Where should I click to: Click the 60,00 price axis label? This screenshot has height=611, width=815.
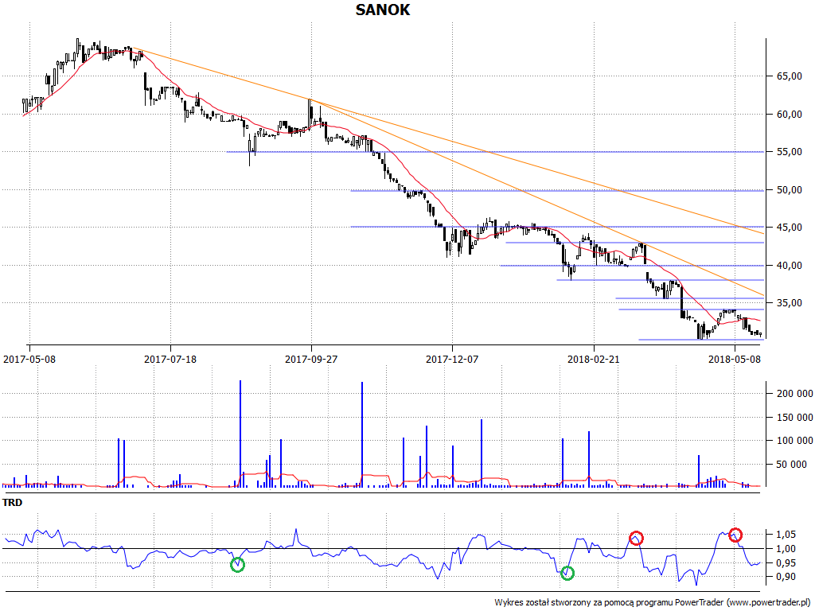coord(789,115)
